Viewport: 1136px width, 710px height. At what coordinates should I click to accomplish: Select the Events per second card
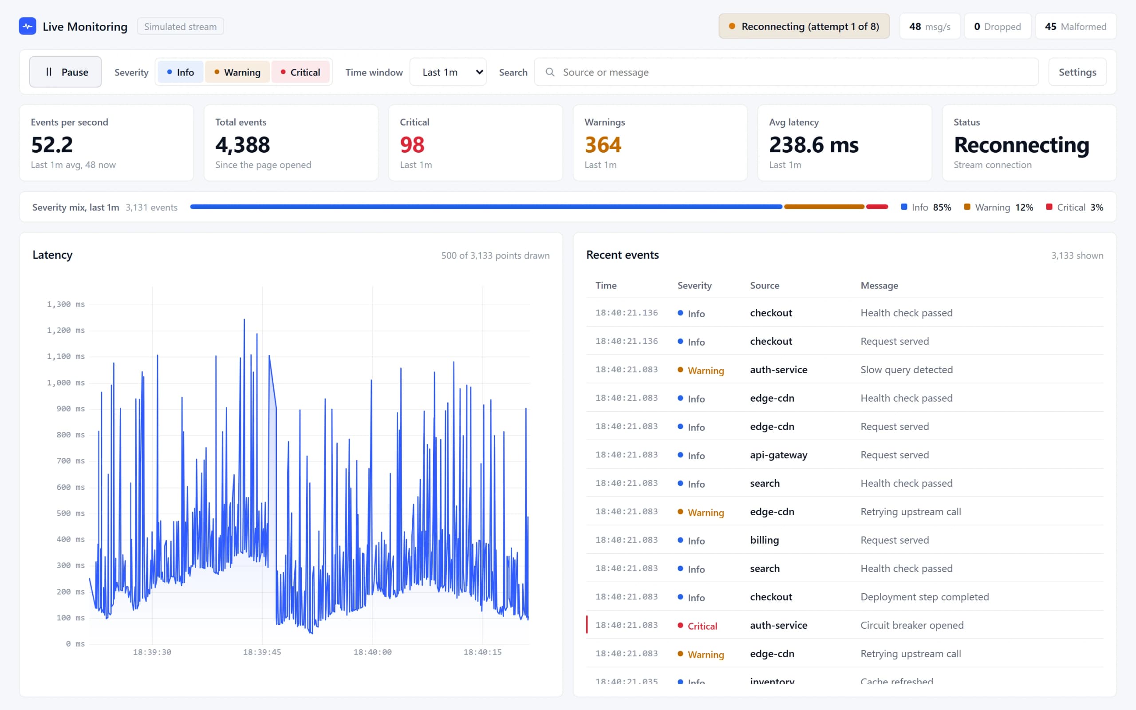(x=106, y=143)
